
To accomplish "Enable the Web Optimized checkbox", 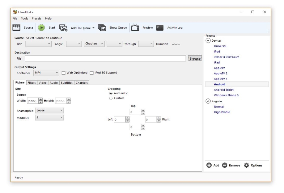I will pos(64,73).
